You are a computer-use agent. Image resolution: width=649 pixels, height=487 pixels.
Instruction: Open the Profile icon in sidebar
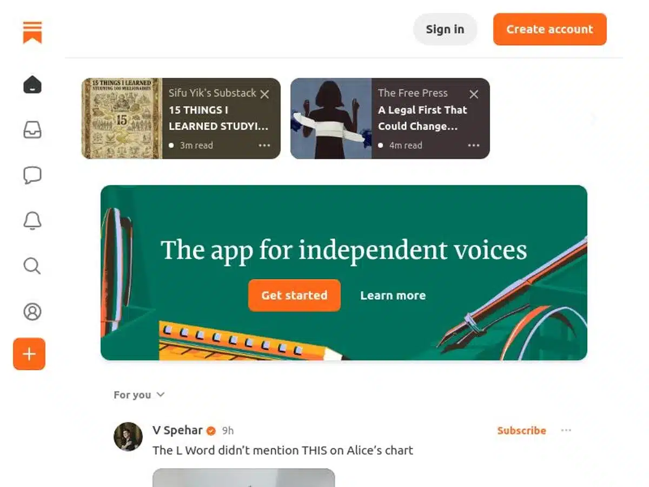(32, 312)
